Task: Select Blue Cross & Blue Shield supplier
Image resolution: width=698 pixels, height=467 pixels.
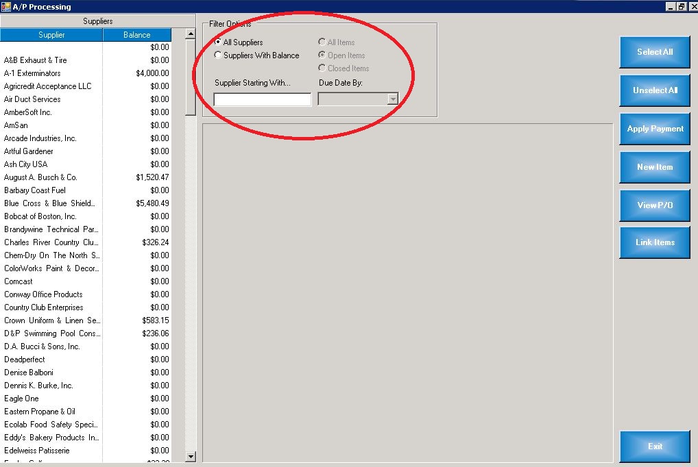Action: tap(86, 203)
